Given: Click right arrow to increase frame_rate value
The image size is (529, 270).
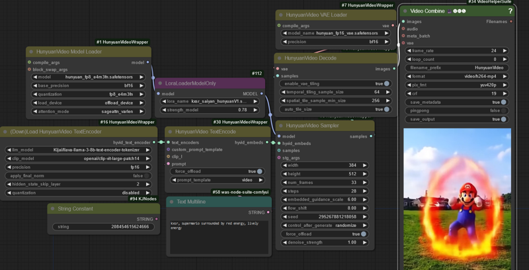Looking at the screenshot, I should 505,50.
